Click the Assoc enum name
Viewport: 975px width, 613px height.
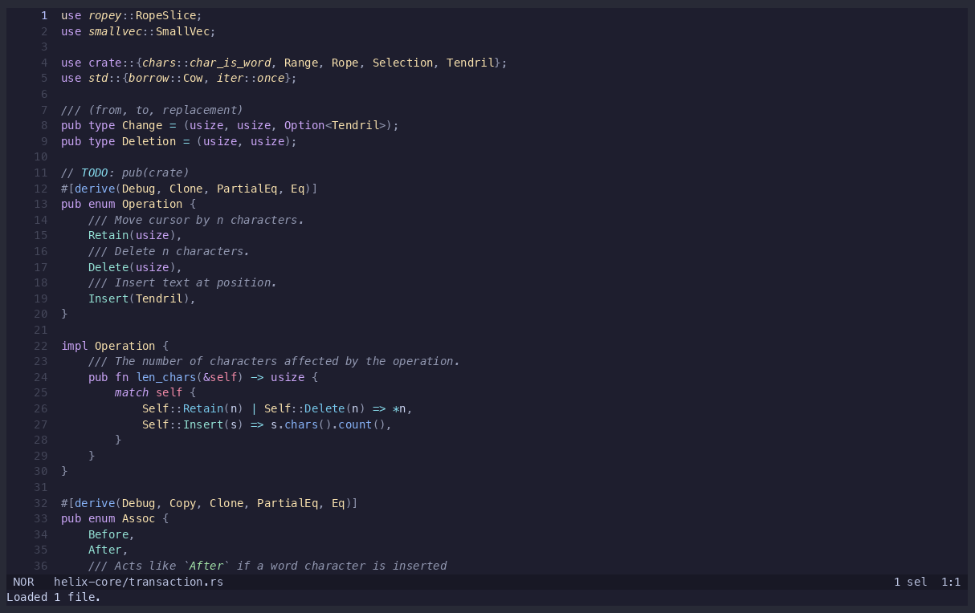pyautogui.click(x=138, y=518)
